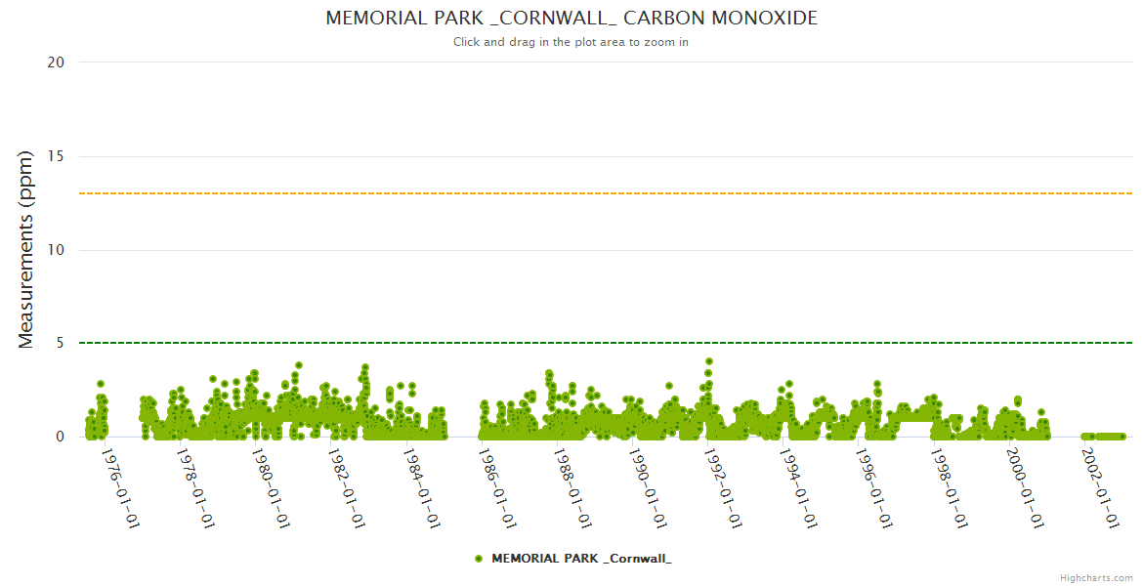
Task: Click the flat data points near 2002
Action: point(1104,437)
